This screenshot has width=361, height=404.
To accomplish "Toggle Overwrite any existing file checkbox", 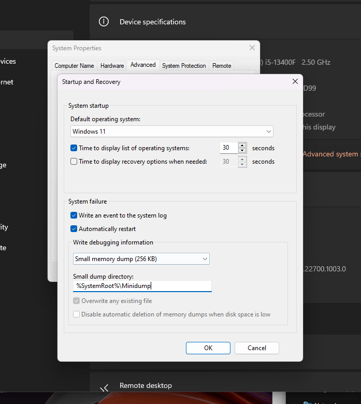I will point(76,301).
